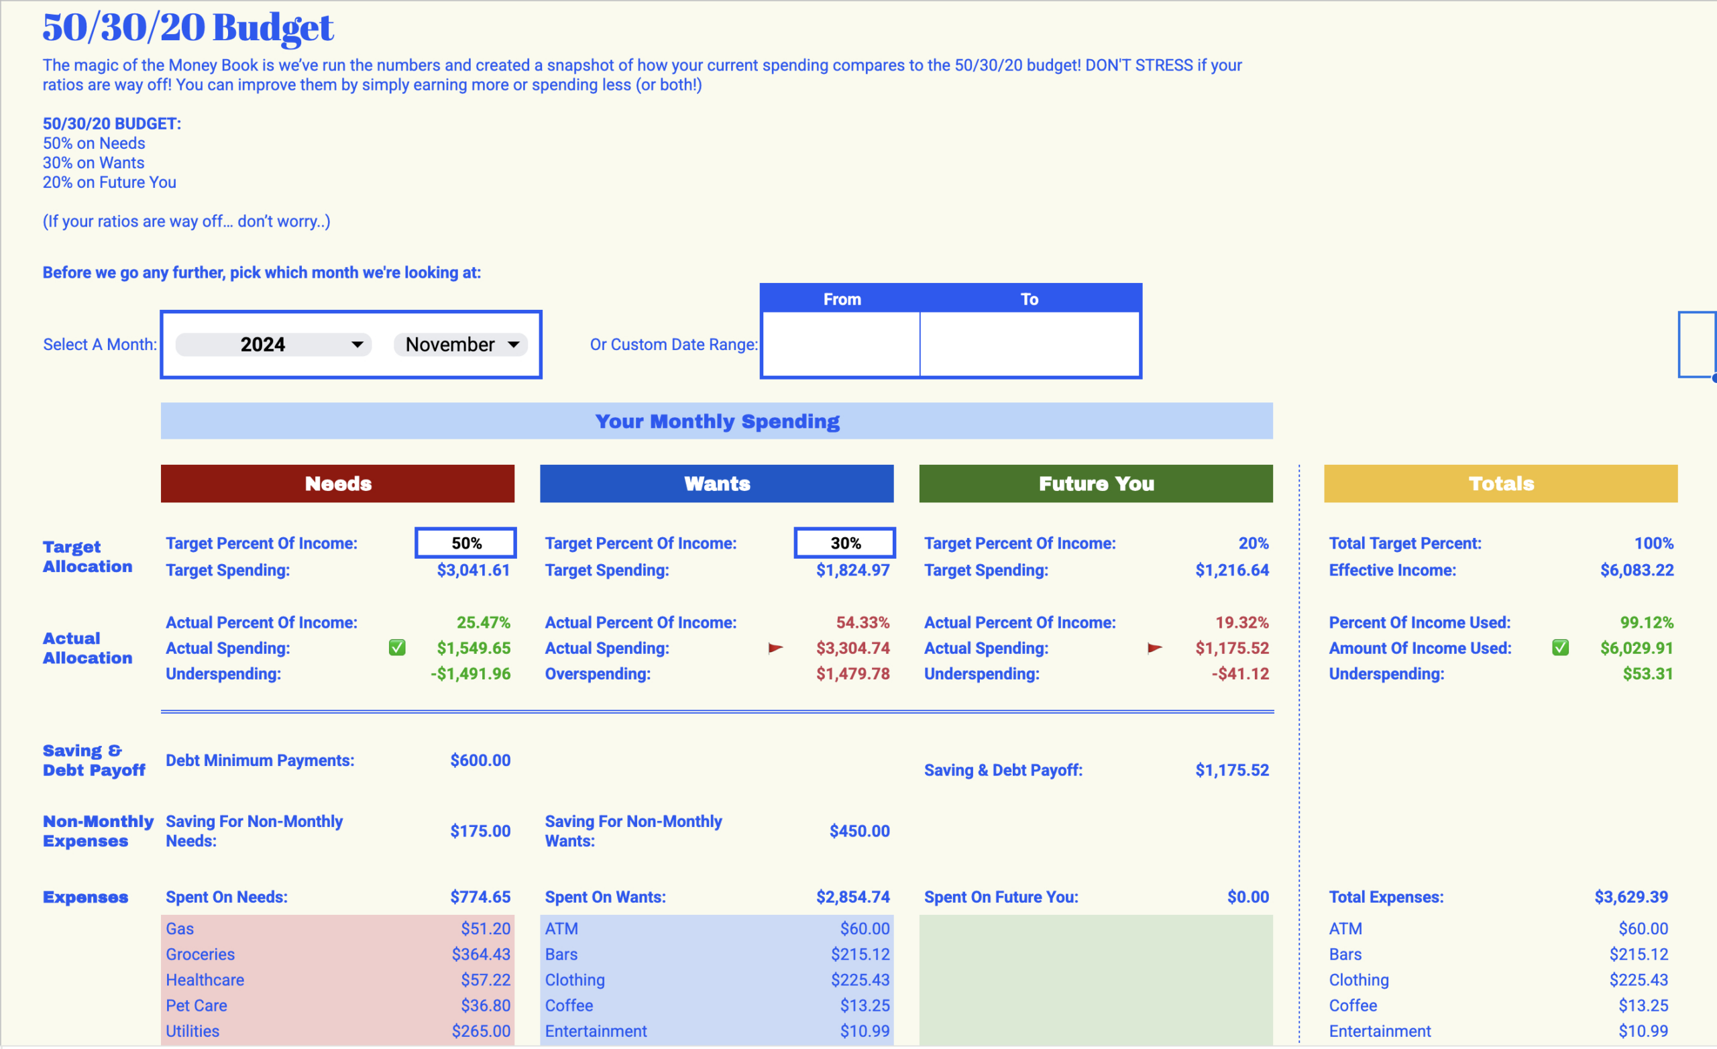Click the selected cell outline at right edge
The image size is (1717, 1049).
(x=1697, y=344)
